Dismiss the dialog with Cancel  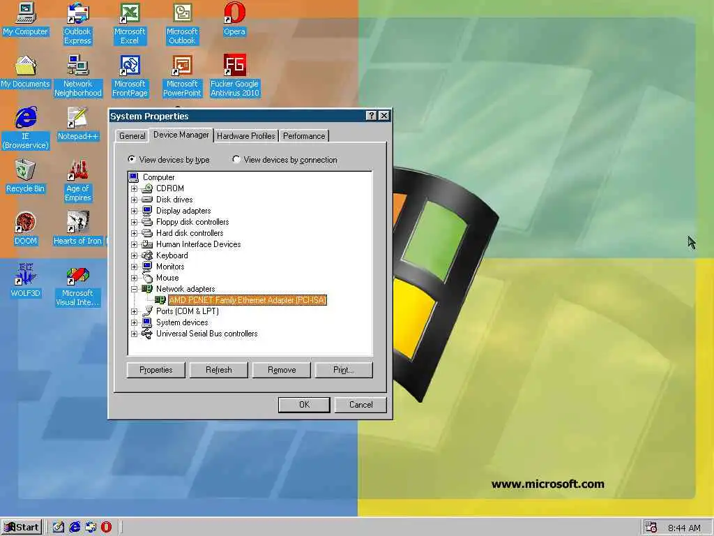(x=360, y=404)
